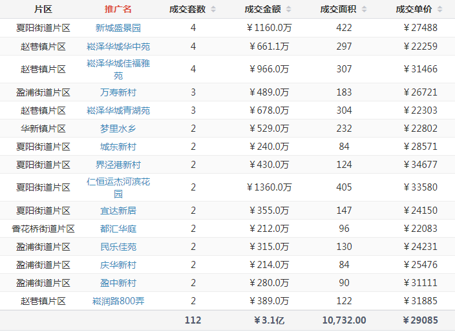Open the 庆华新村 link
Image resolution: width=455 pixels, height=332 pixels.
pyautogui.click(x=118, y=265)
